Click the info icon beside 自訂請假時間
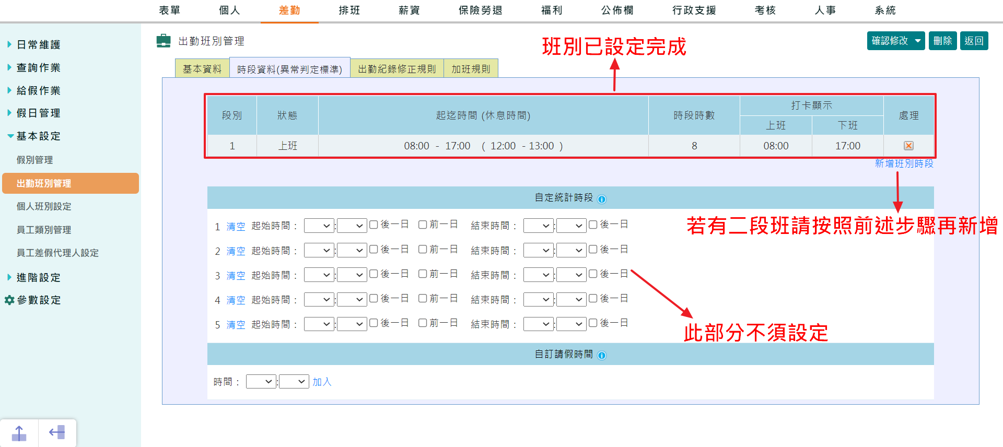This screenshot has width=1003, height=447. click(x=602, y=355)
